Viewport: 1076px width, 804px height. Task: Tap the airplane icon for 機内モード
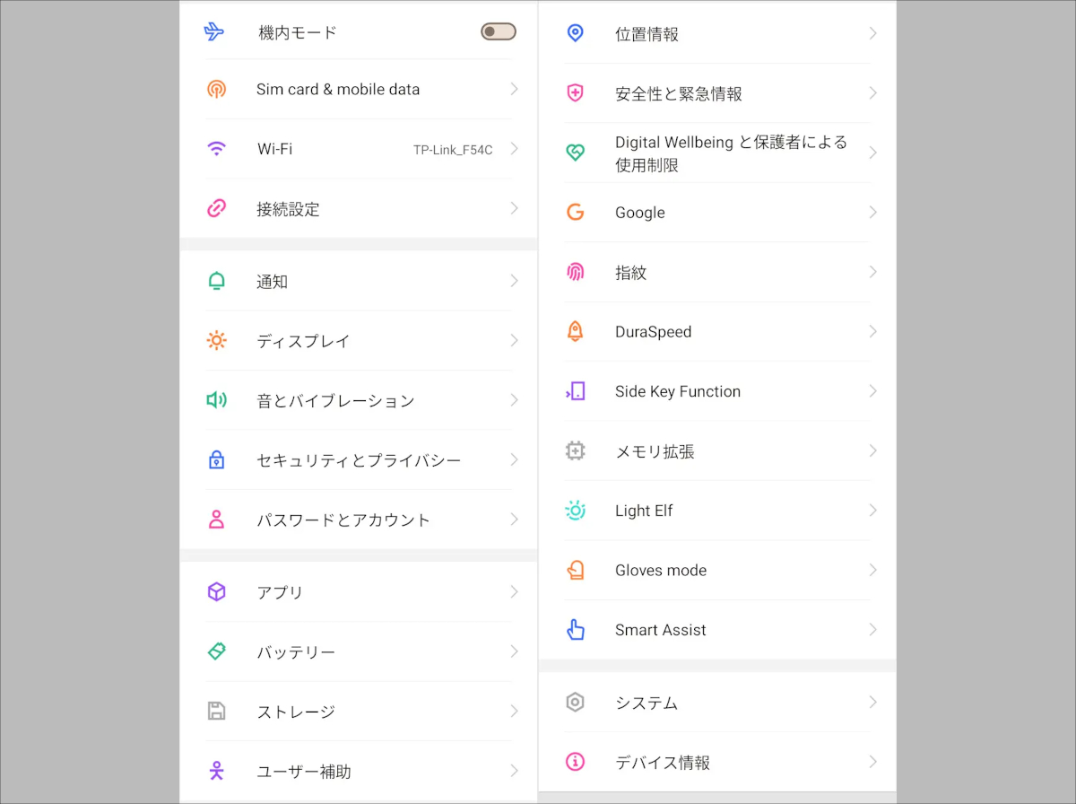[x=217, y=31]
